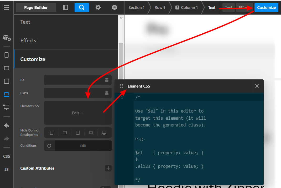Select the active laptop breakpoint icon

coord(7,94)
